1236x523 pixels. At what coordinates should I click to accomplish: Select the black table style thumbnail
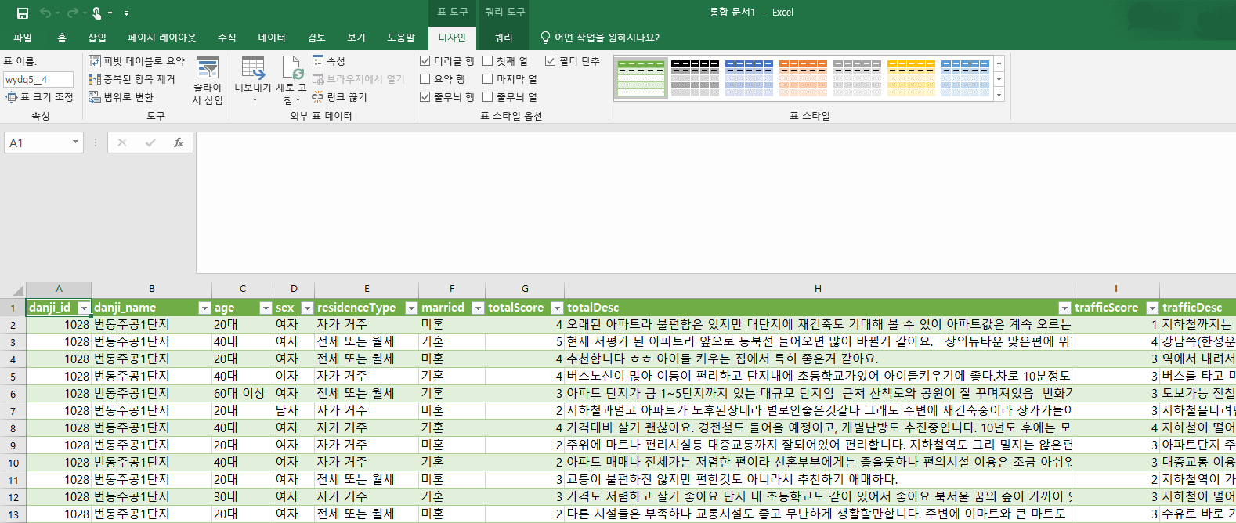coord(695,78)
